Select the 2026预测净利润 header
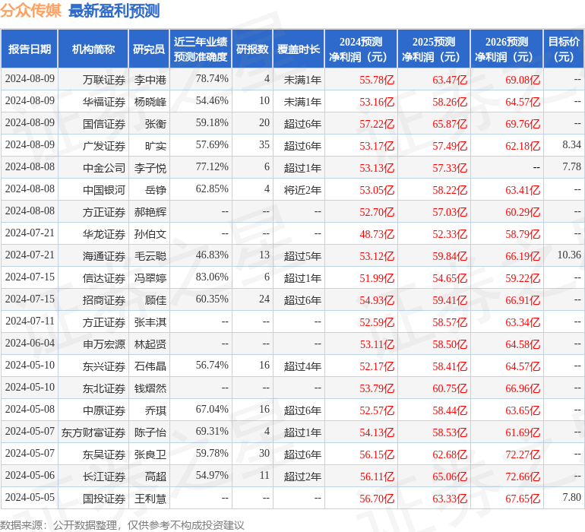Viewport: 585px width, 532px height. pyautogui.click(x=507, y=49)
